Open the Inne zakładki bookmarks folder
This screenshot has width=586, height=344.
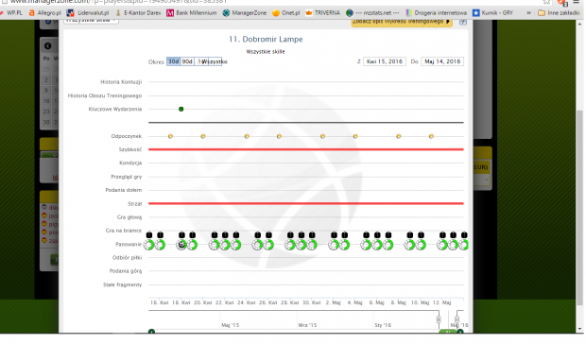coord(559,13)
